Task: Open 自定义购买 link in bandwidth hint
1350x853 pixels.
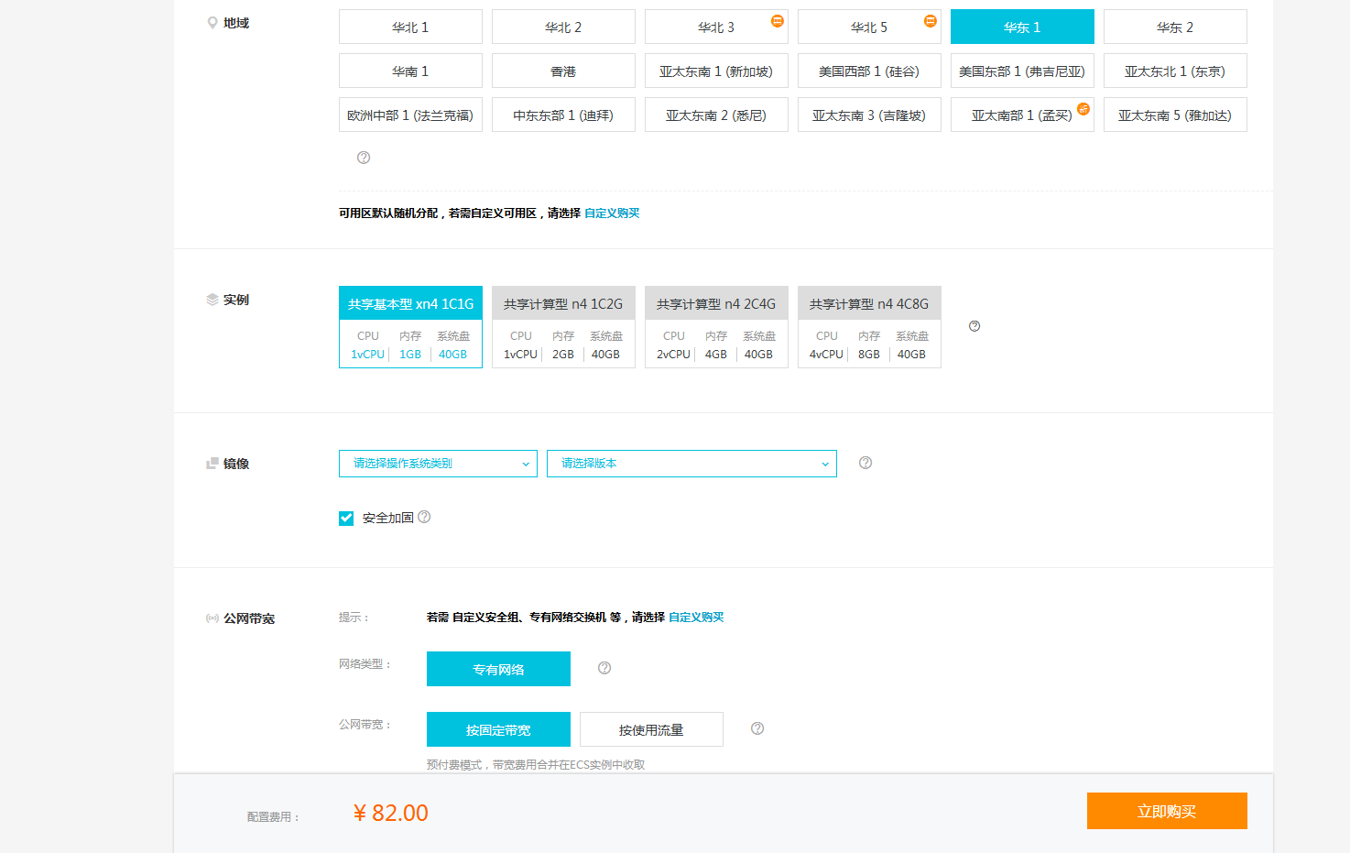Action: tap(696, 618)
